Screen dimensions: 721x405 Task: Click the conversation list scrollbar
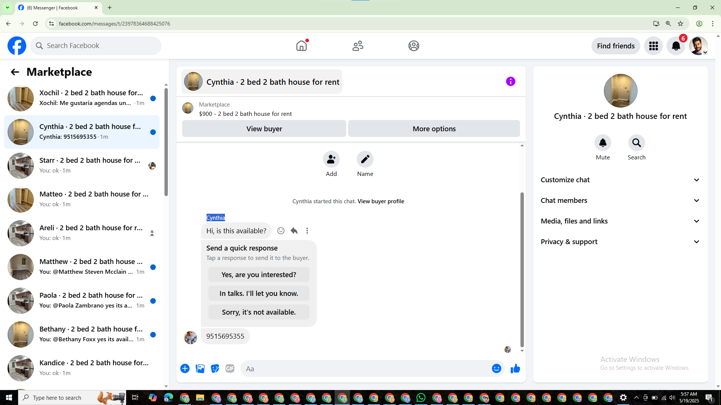click(166, 142)
